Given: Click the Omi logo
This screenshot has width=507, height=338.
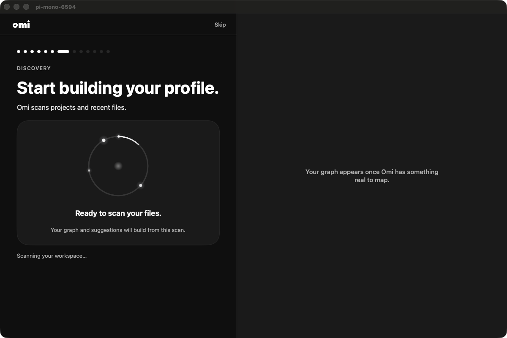Looking at the screenshot, I should click(21, 25).
